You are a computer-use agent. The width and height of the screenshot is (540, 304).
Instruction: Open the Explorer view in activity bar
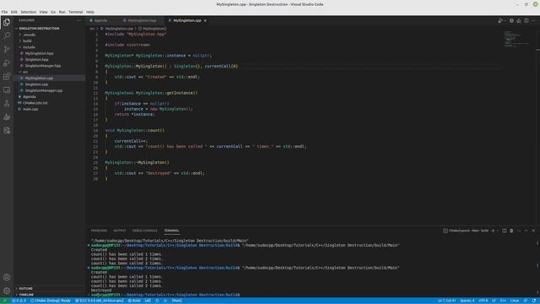click(7, 23)
